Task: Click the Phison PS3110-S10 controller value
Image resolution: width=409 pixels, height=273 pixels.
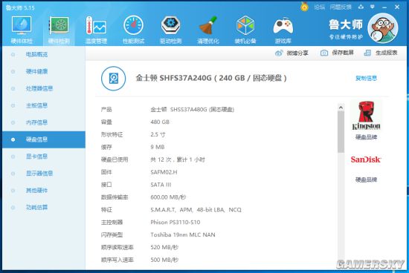Action: (x=175, y=223)
